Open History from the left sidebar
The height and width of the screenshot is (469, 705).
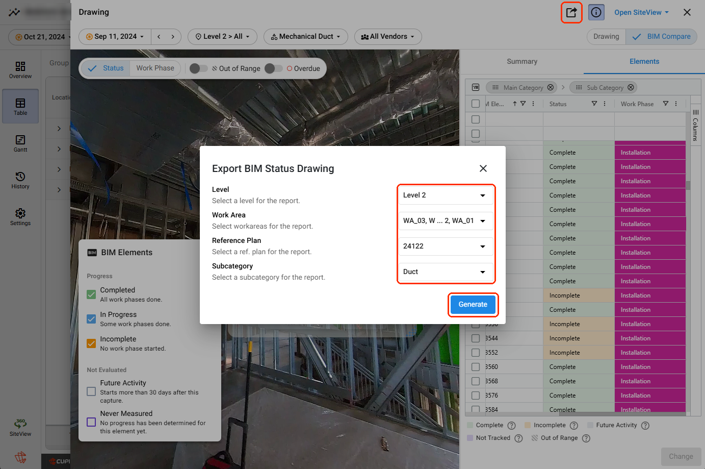(x=20, y=180)
